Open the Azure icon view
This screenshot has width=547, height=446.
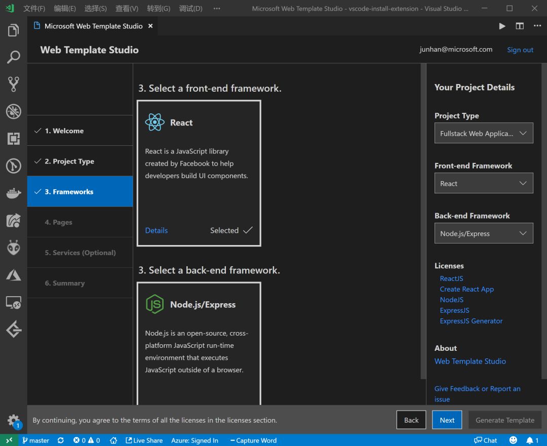13,275
